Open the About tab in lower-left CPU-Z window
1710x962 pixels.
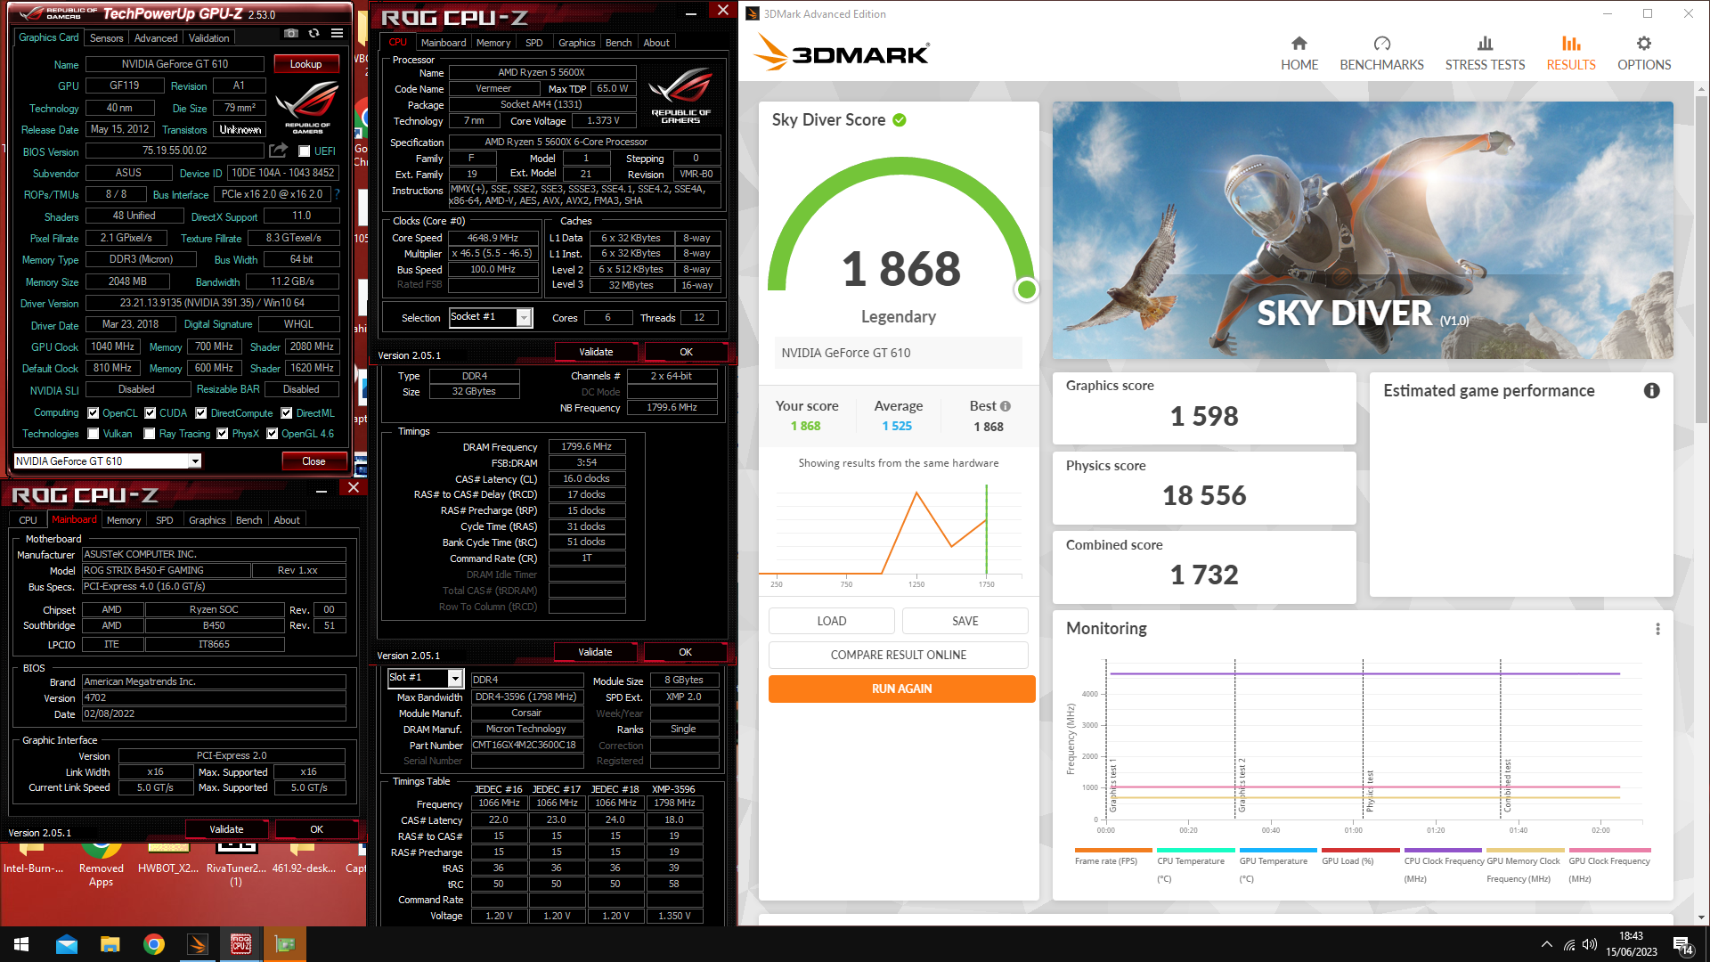pyautogui.click(x=287, y=520)
